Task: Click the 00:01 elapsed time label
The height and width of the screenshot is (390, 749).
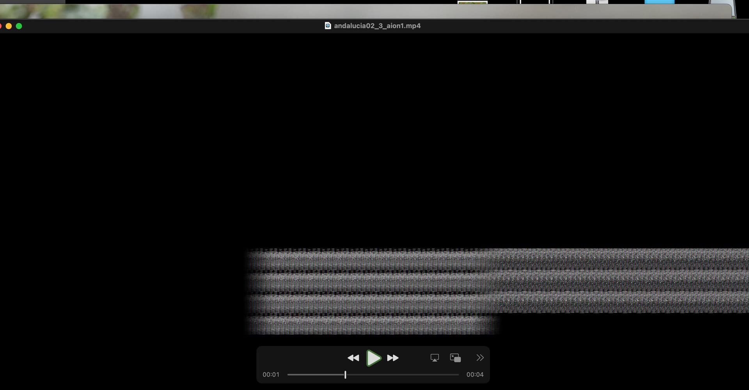Action: point(271,375)
